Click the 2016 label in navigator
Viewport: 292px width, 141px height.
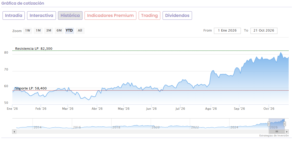(77, 127)
